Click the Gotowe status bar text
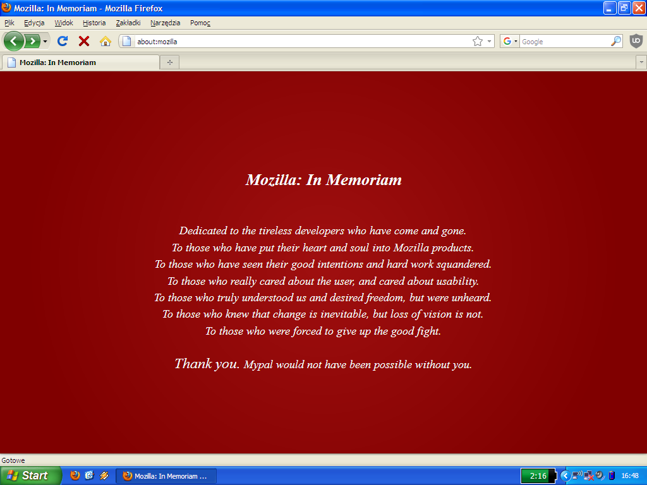Screen dimensions: 647x485 coord(13,460)
